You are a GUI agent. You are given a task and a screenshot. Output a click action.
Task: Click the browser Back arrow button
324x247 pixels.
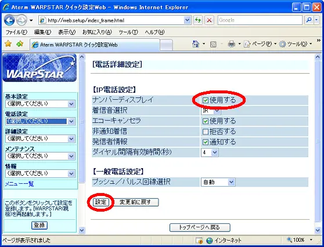coord(9,20)
